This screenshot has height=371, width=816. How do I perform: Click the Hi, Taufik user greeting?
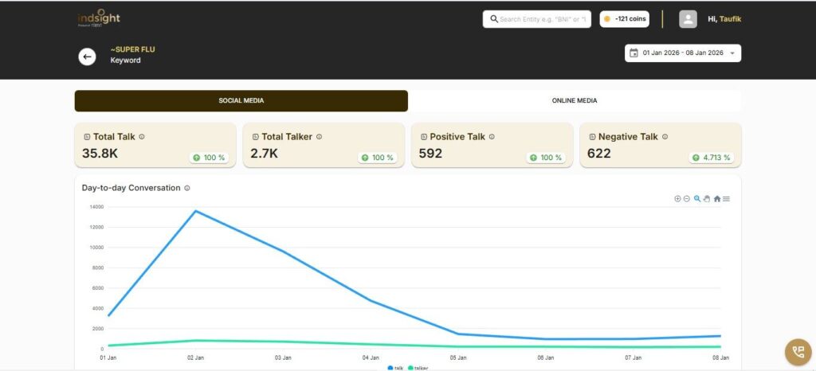click(x=724, y=19)
